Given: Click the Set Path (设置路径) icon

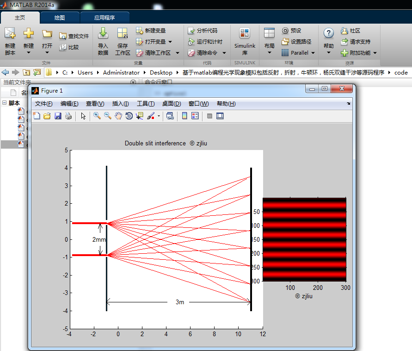Looking at the screenshot, I should [285, 42].
